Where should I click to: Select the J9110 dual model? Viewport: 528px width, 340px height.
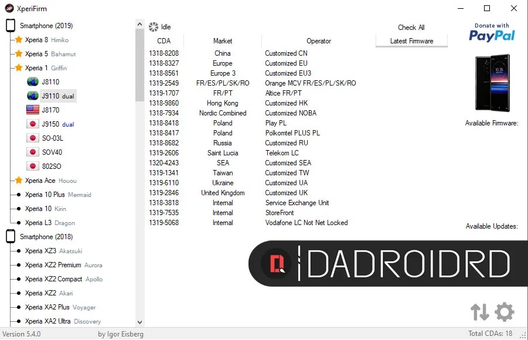pyautogui.click(x=58, y=96)
